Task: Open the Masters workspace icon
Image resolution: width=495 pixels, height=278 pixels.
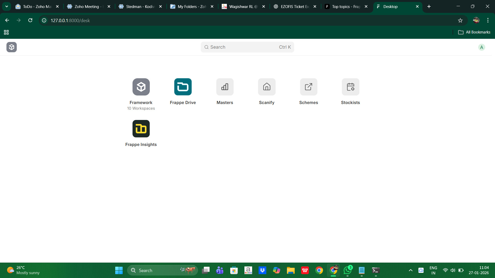Action: (225, 87)
